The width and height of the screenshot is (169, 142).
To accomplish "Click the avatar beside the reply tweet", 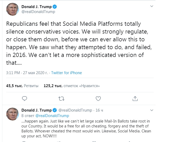I will click(12, 114).
